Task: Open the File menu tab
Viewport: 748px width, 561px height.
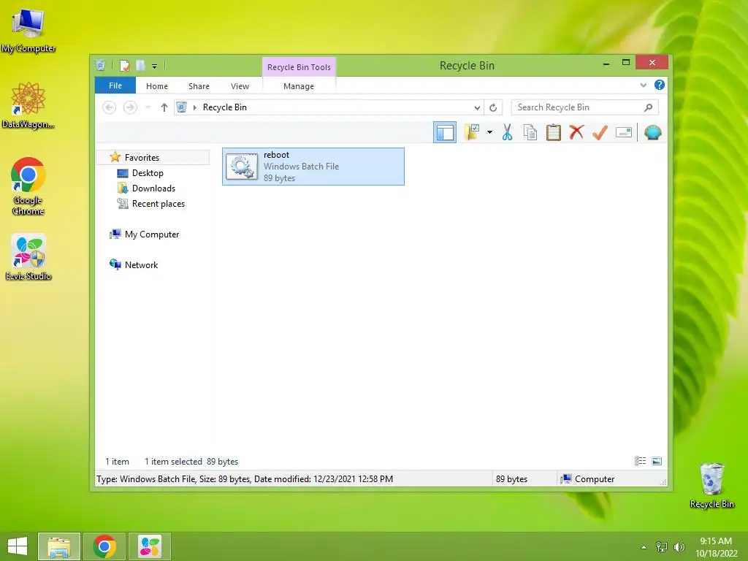Action: [x=115, y=86]
